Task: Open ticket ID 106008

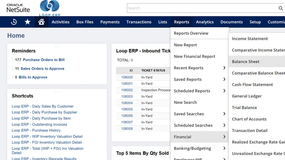Action: coord(127,129)
